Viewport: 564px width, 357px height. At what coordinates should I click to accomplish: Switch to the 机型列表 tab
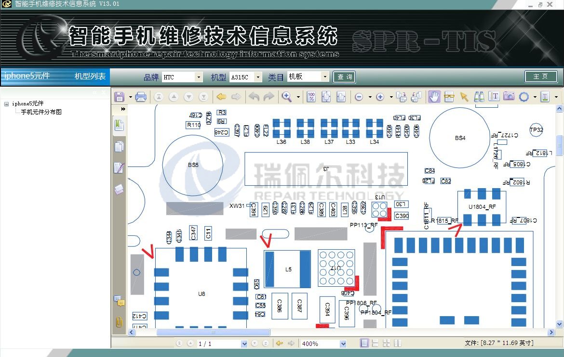tap(90, 76)
